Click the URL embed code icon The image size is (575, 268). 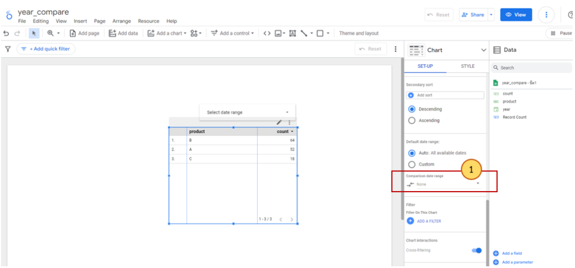click(x=267, y=33)
